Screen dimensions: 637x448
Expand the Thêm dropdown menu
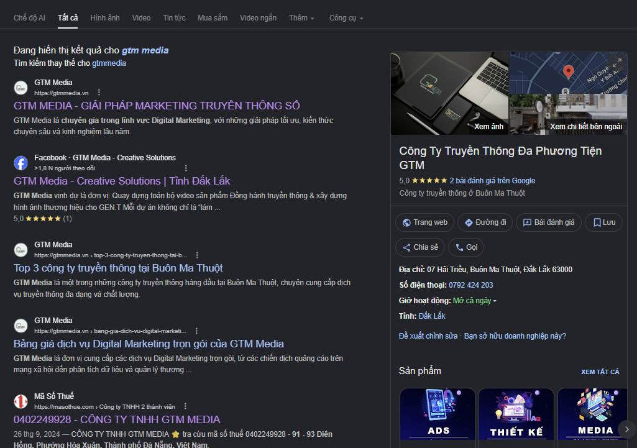(x=301, y=18)
